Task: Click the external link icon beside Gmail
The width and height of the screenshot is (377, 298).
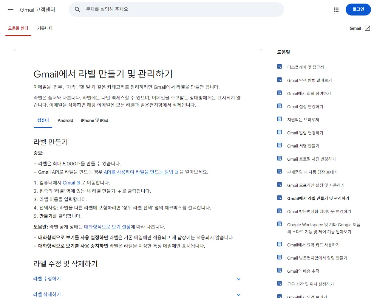Action: pos(367,28)
